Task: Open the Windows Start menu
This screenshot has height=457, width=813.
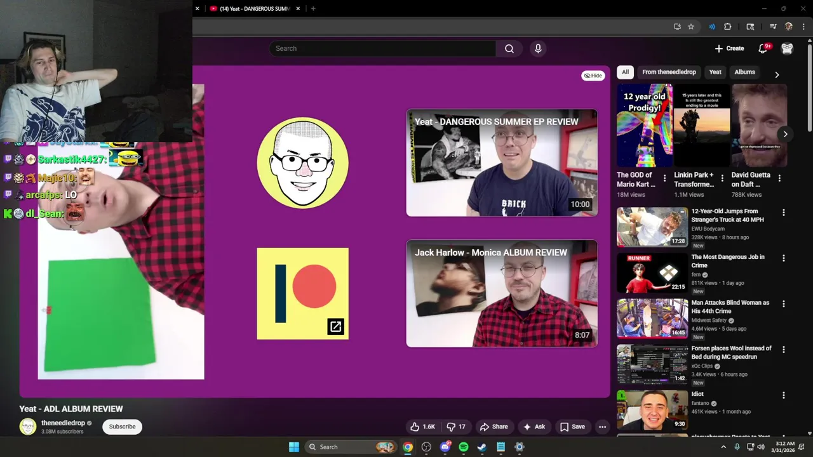Action: pos(294,447)
